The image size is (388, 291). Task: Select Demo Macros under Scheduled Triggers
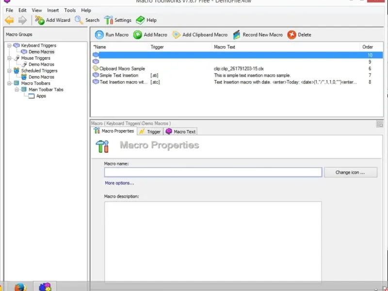[41, 77]
